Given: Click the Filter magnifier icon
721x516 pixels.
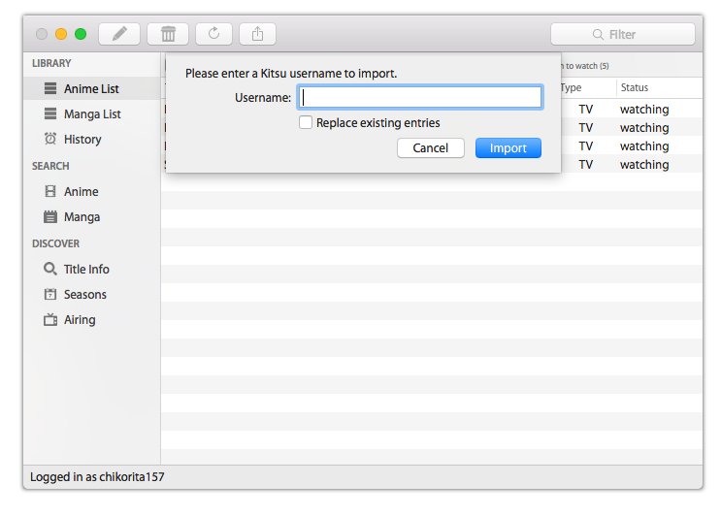Looking at the screenshot, I should [x=598, y=35].
